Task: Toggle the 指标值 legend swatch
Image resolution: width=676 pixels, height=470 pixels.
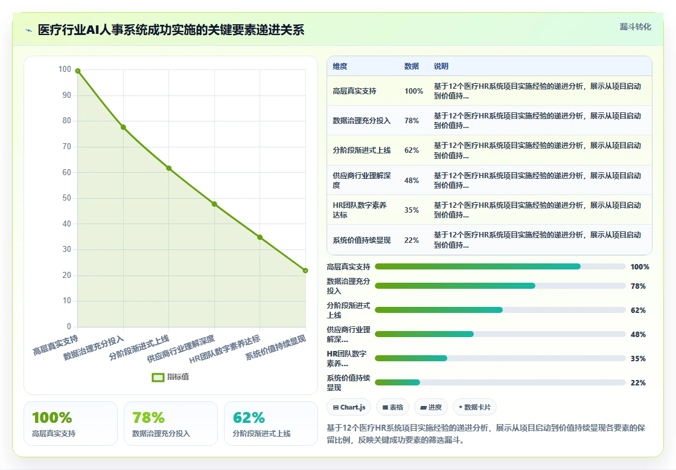Action: coord(158,377)
